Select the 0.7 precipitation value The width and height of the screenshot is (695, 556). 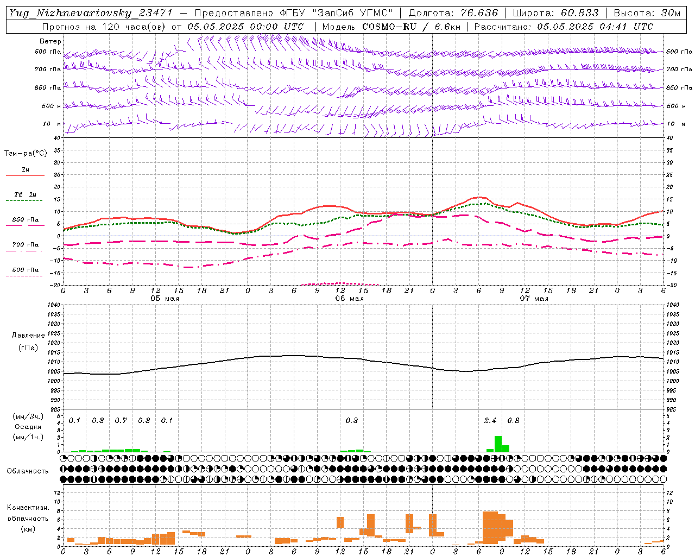[121, 421]
